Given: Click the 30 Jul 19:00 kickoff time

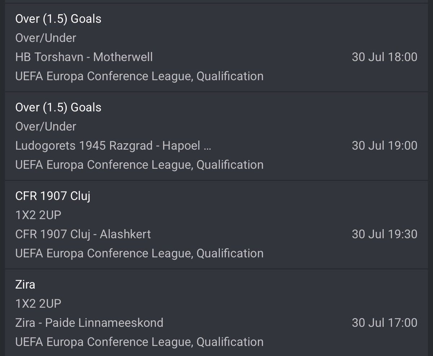Looking at the screenshot, I should (x=385, y=146).
